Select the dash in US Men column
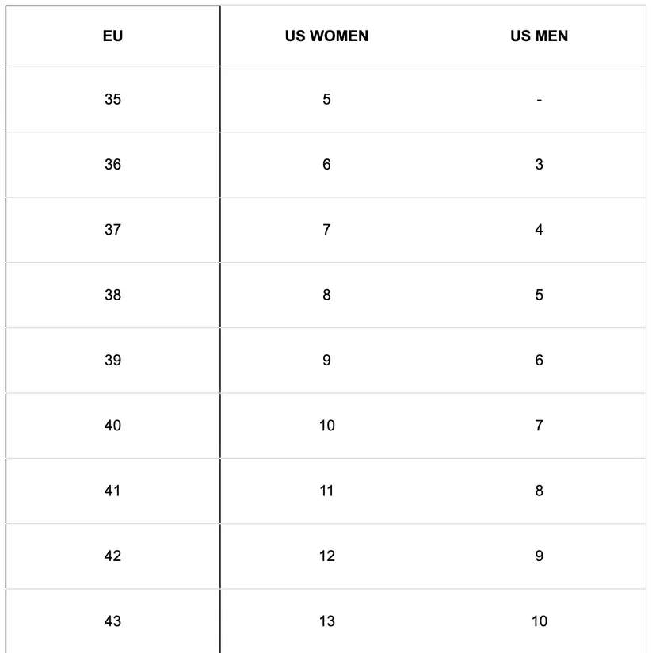This screenshot has height=653, width=652. click(540, 100)
